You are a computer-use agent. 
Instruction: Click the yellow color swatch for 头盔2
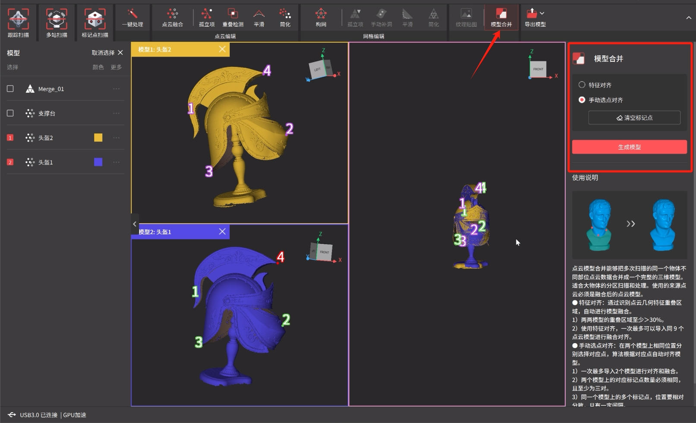[x=98, y=138]
